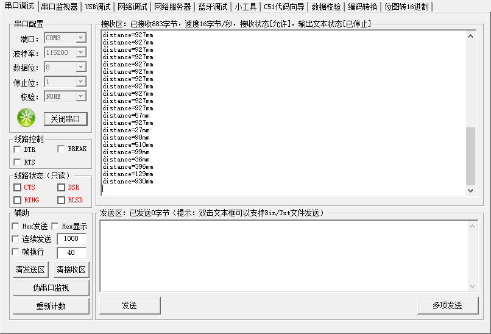
Task: Click the 连续发送 interval field showing 1000
Action: point(71,239)
